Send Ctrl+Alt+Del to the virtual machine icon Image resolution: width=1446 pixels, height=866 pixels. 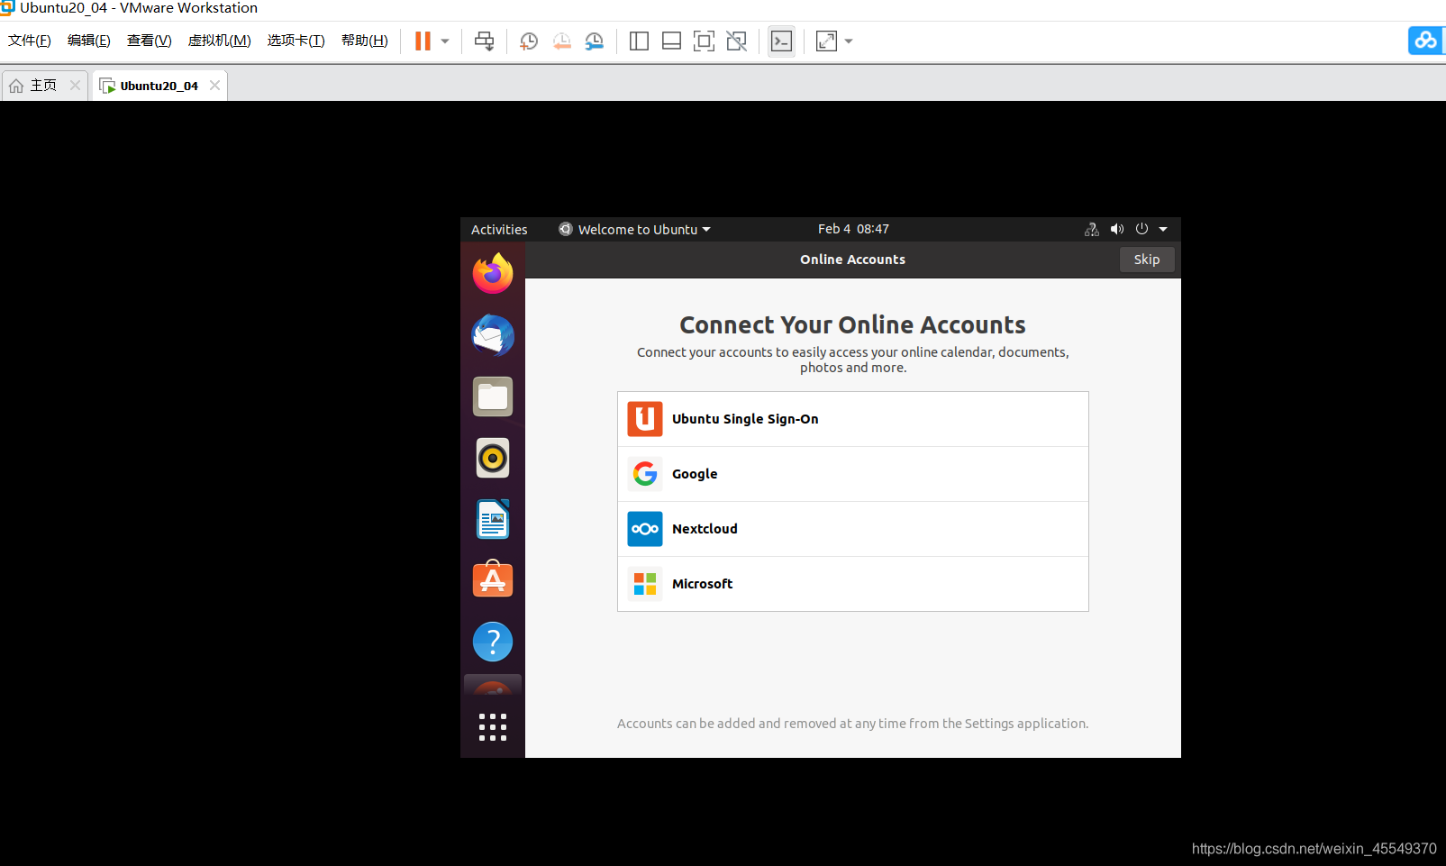point(485,41)
